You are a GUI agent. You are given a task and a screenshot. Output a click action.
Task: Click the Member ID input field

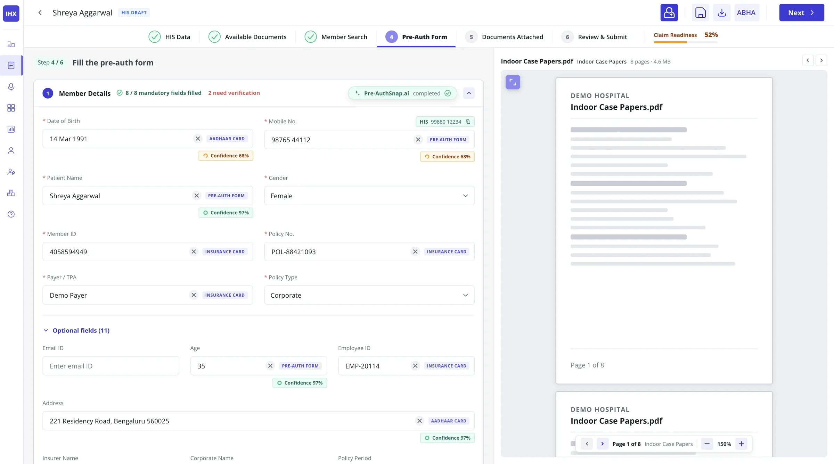coord(148,251)
